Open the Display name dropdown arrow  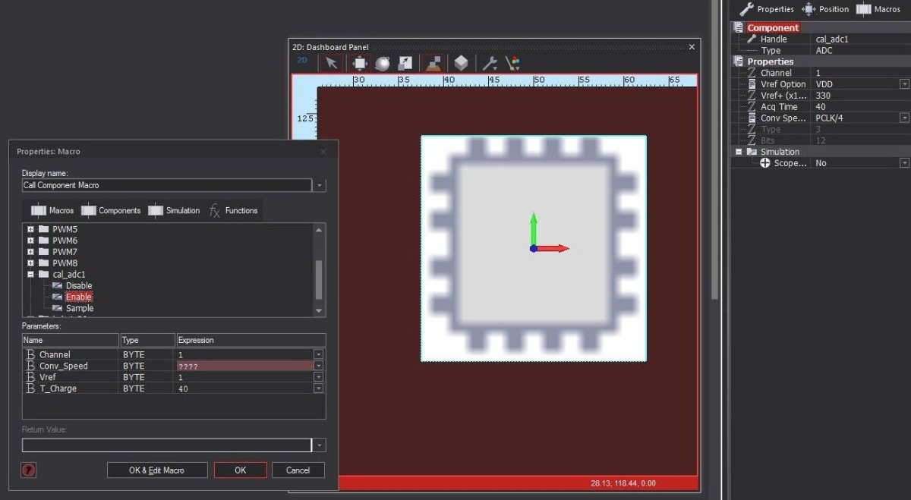(320, 185)
